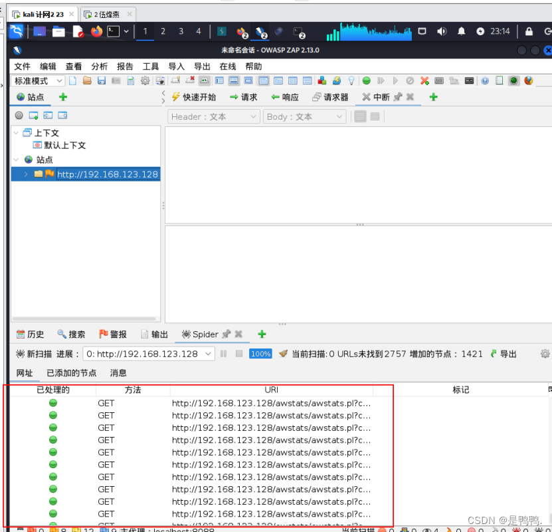
Task: Open the Body: 文本 view dropdown
Action: coord(304,116)
